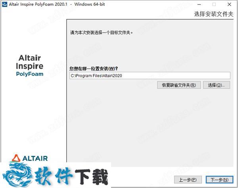Open folder browser with 选择(O)... button
Image resolution: width=238 pixels, height=188 pixels.
(217, 85)
